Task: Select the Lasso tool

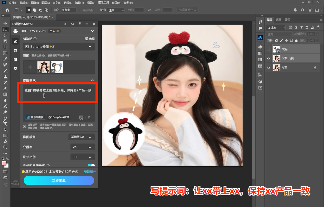Action: coord(5,35)
